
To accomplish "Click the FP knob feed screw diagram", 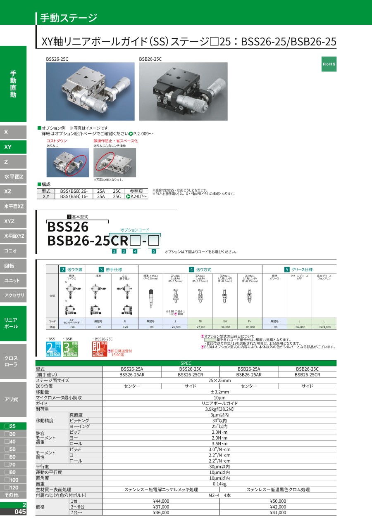I will [x=200, y=296].
